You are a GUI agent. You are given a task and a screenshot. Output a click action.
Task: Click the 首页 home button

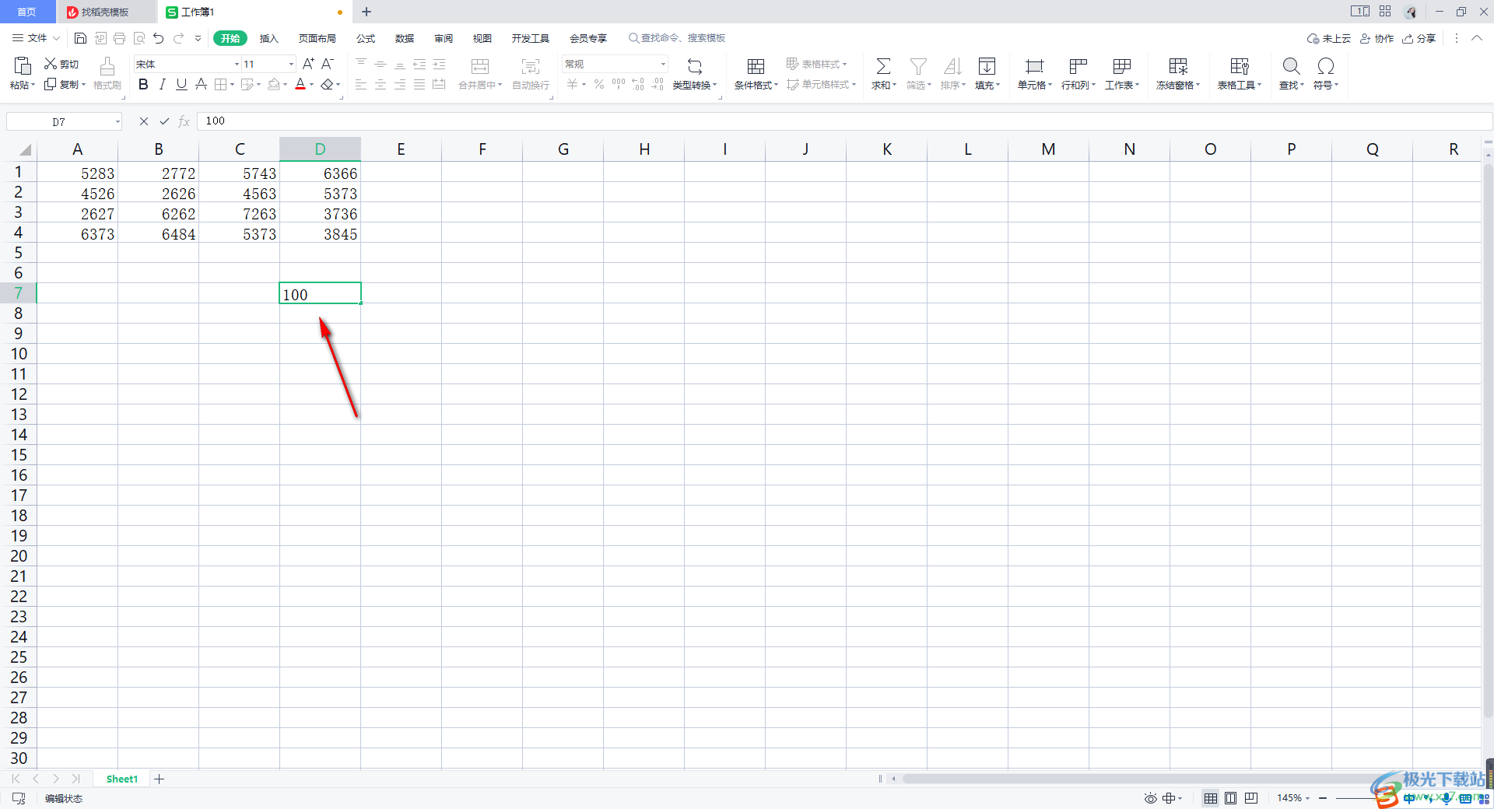[x=26, y=12]
